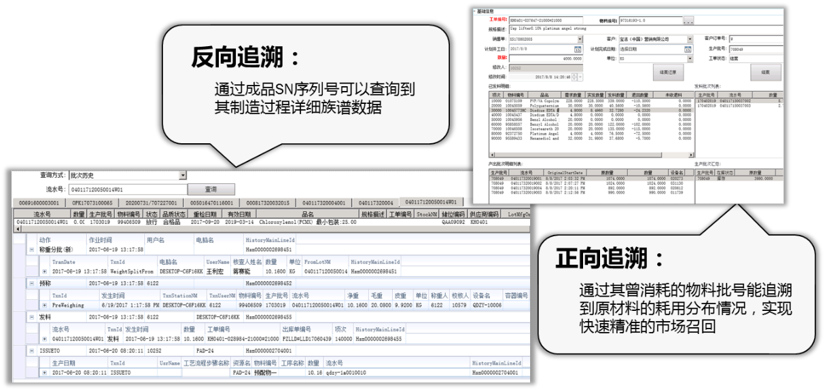Open the 查询方式 dropdown showing 批次历史
Screen dimensions: 825x391
click(128, 176)
